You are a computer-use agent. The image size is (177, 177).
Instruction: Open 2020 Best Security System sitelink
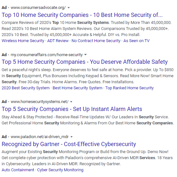pos(26,88)
